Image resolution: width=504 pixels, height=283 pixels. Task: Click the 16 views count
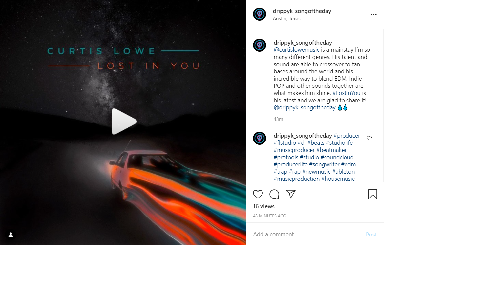pos(264,206)
